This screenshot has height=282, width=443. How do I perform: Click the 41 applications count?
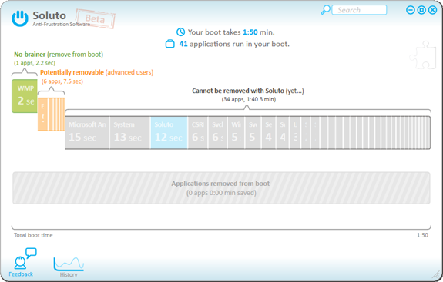click(x=183, y=44)
